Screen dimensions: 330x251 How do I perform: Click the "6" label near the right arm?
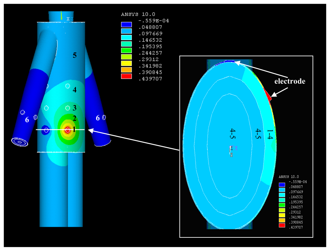[x=98, y=118]
